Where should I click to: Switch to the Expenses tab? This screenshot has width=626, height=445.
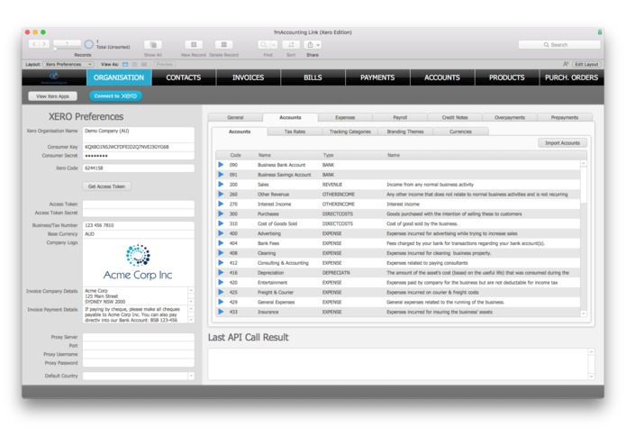(345, 117)
